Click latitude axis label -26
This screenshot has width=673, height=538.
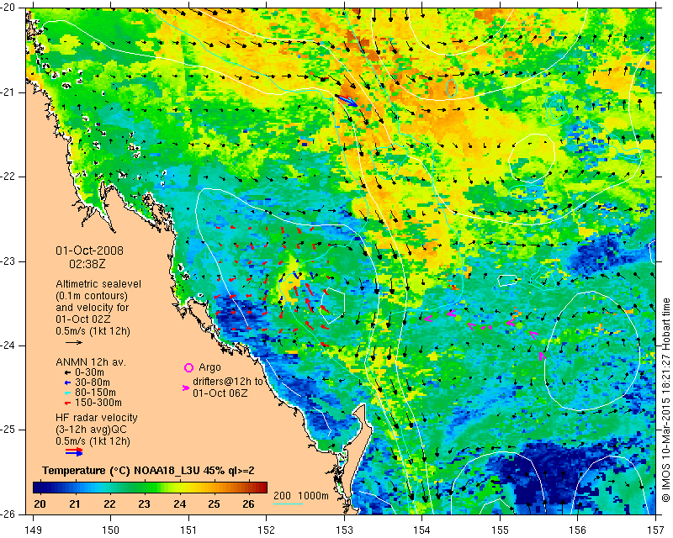coord(8,514)
